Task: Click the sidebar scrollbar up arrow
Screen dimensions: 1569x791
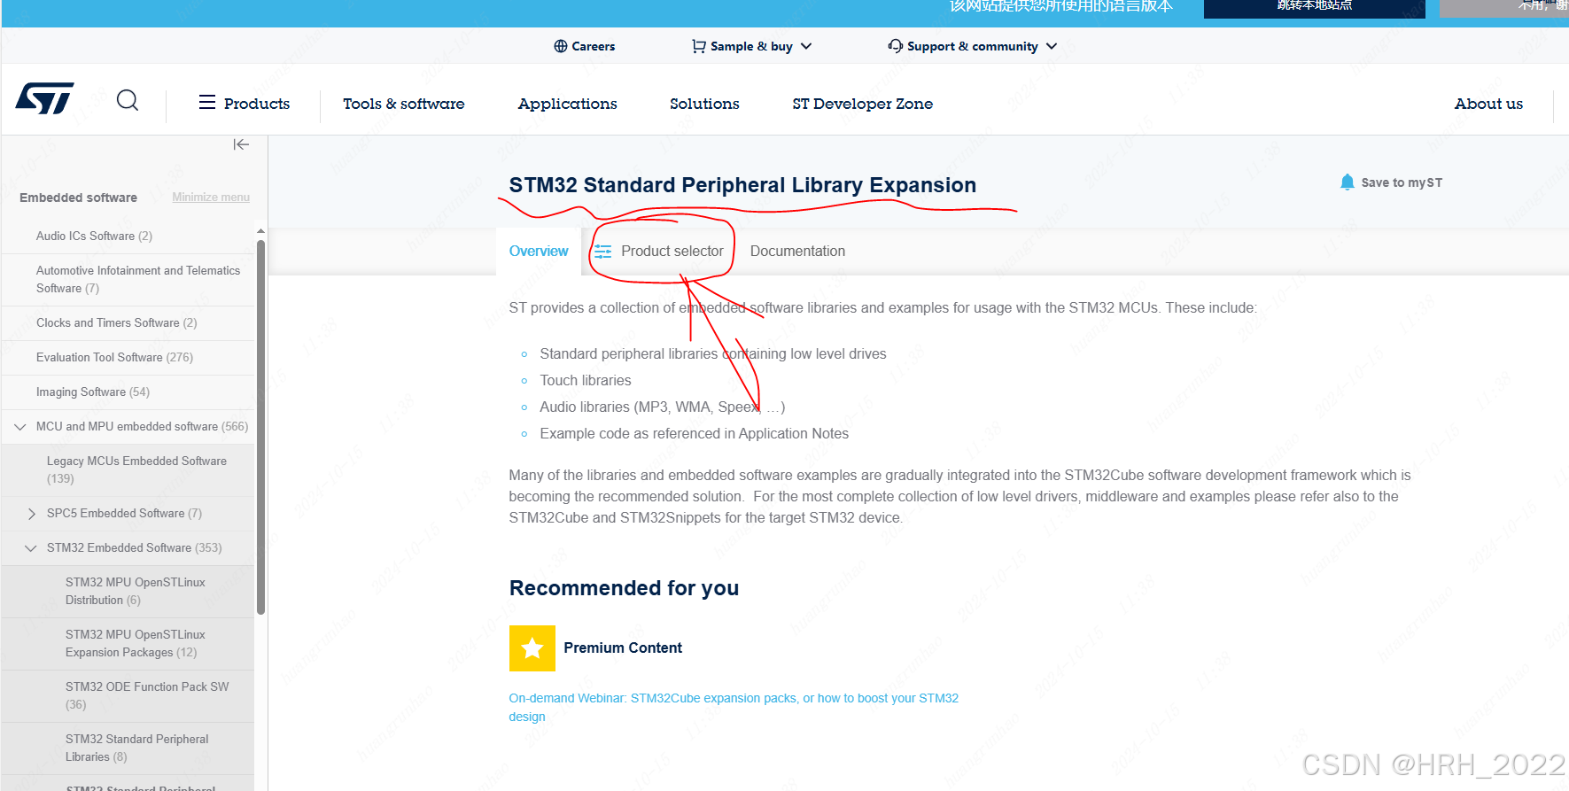Action: (260, 231)
